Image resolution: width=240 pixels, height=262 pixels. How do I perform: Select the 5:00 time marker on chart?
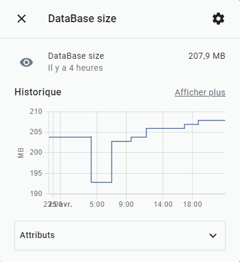click(x=97, y=204)
